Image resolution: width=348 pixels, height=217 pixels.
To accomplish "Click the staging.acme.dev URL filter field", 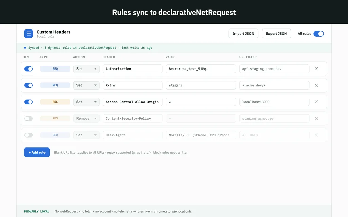I will (x=274, y=118).
